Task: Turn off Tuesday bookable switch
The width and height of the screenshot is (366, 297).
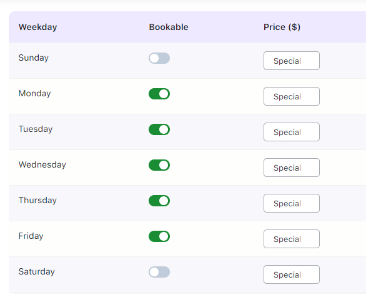Action: pyautogui.click(x=159, y=129)
